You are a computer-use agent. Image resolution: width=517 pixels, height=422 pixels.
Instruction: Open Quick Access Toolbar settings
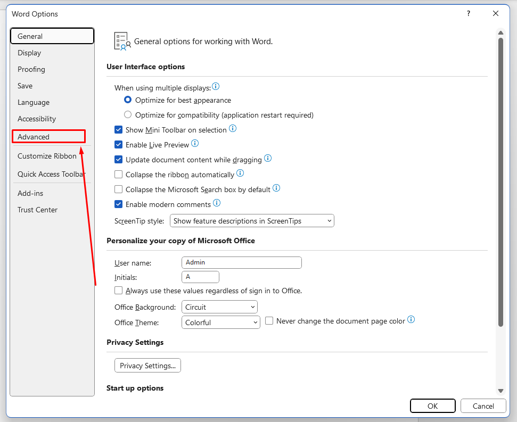(x=52, y=174)
